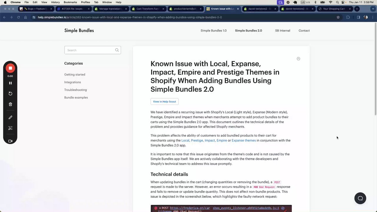Screen dimensions: 377x212
Task: Follow the Expanse themes link
Action: (x=244, y=140)
